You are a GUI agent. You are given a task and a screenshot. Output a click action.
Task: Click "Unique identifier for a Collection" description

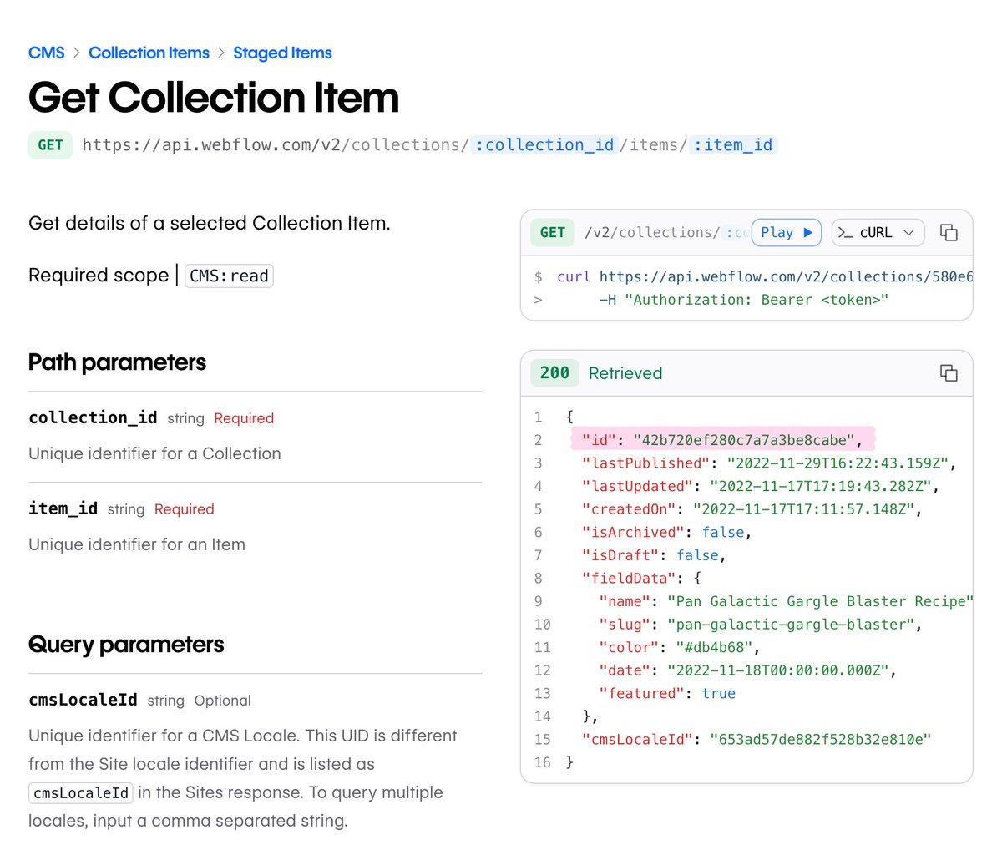pyautogui.click(x=154, y=453)
